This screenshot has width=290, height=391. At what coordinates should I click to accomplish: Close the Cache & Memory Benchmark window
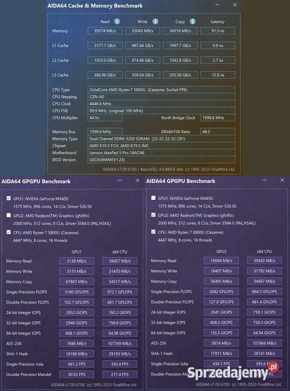click(235, 5)
